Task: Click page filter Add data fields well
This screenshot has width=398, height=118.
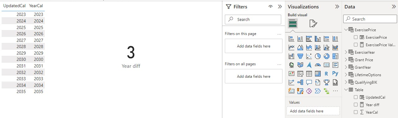Action: (254, 46)
